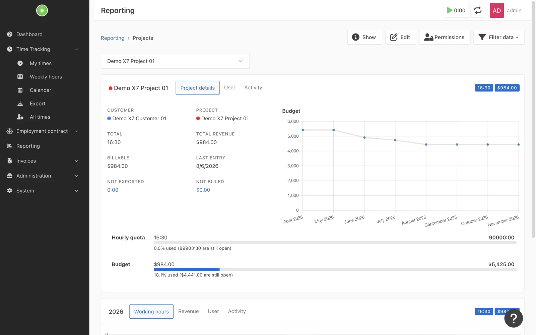Click the $5,425.00 budget total
Viewport: 536px width, 335px height.
point(501,264)
